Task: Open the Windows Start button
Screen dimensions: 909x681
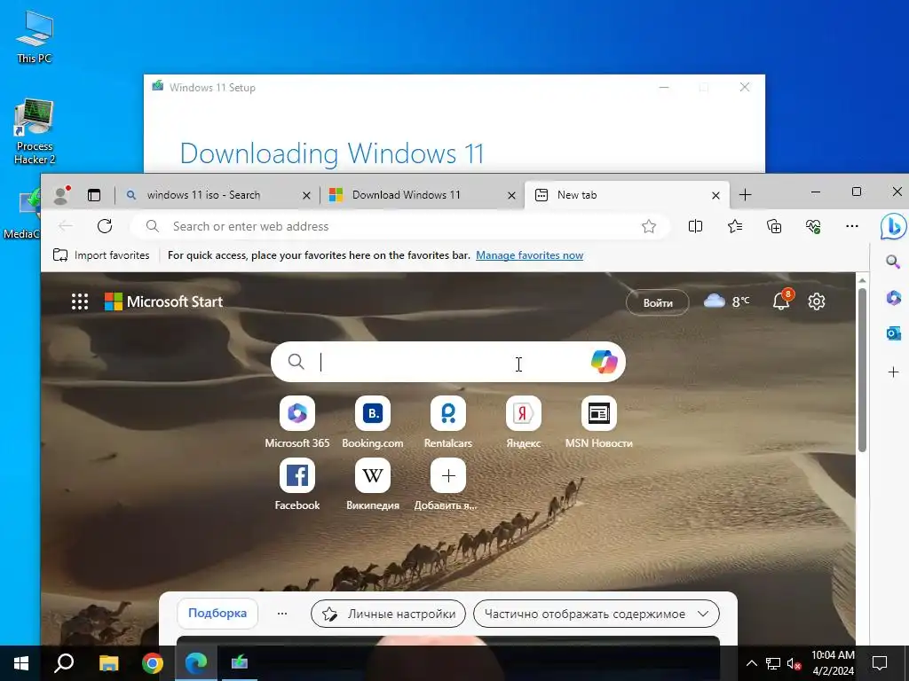Action: (x=21, y=663)
